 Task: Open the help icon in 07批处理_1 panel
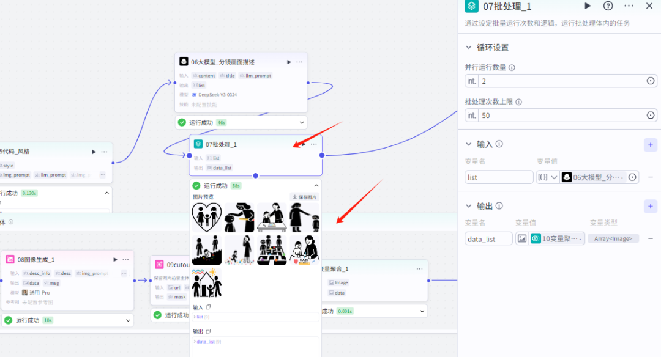609,6
